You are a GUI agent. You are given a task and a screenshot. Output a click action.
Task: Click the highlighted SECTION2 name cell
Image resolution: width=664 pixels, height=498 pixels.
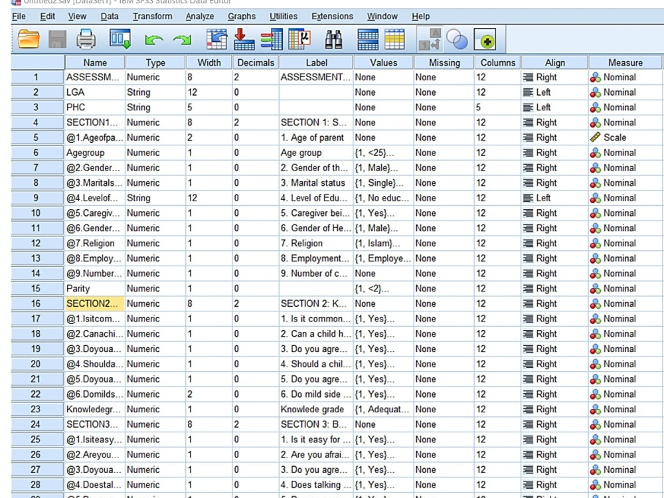tap(95, 303)
